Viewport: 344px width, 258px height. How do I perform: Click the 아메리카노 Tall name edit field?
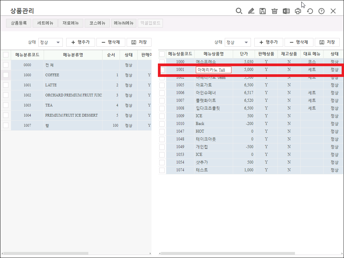213,70
